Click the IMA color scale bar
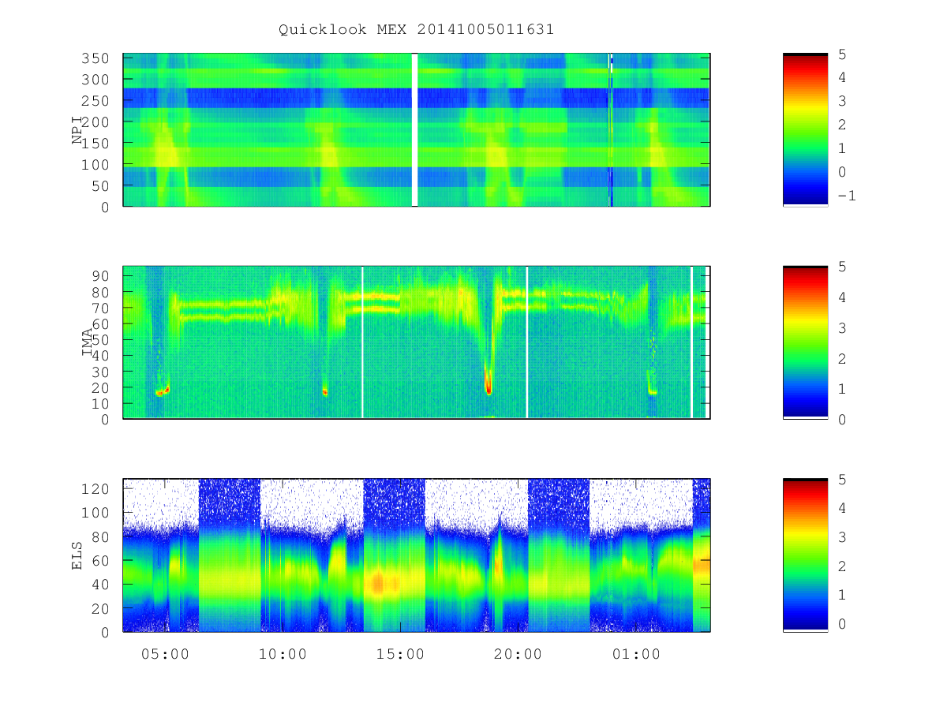947x710 pixels. [x=805, y=342]
